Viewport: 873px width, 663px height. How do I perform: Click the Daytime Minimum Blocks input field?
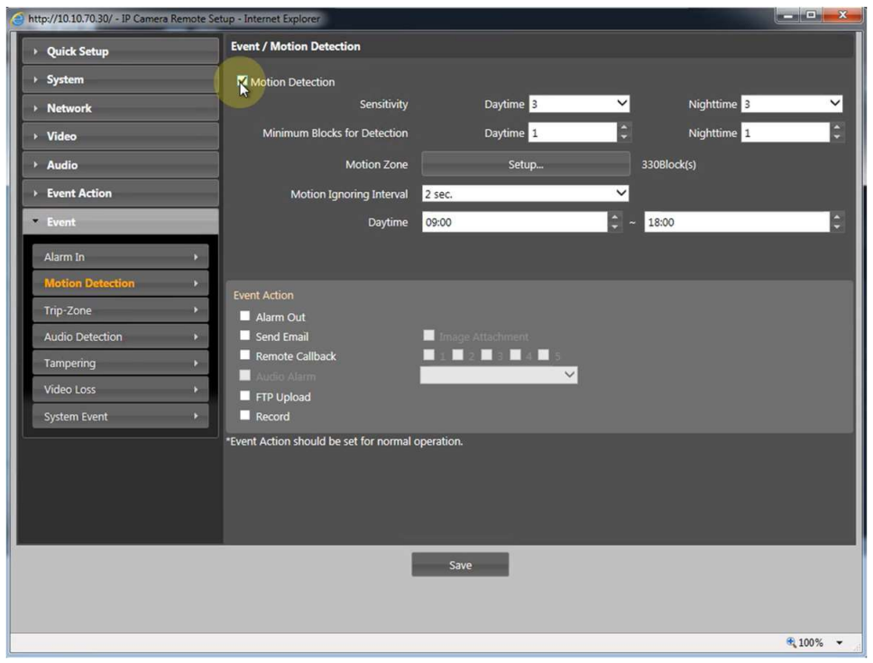point(573,133)
